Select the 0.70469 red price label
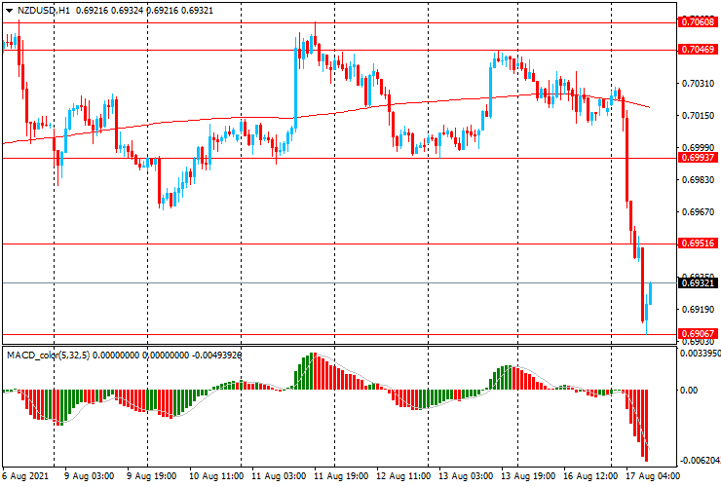This screenshot has width=721, height=487. coord(698,50)
